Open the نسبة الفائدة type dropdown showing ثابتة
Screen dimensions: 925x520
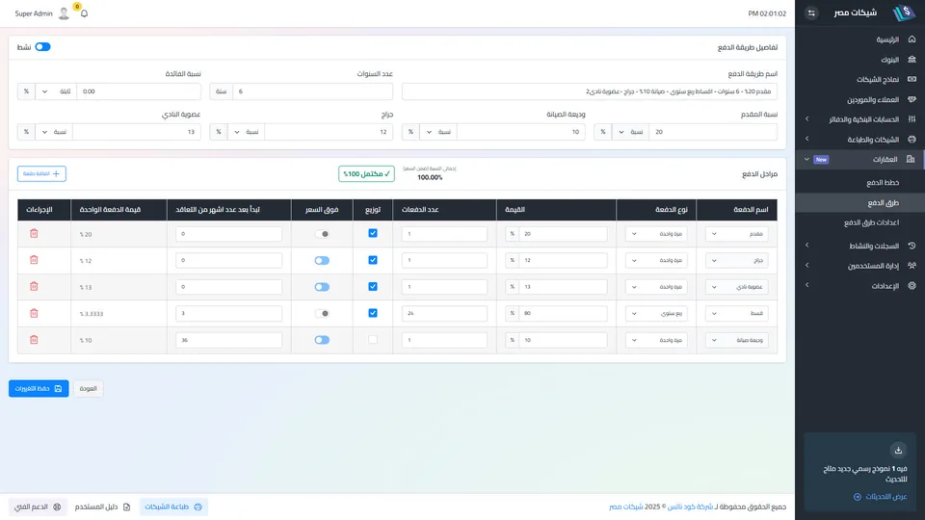[x=56, y=91]
